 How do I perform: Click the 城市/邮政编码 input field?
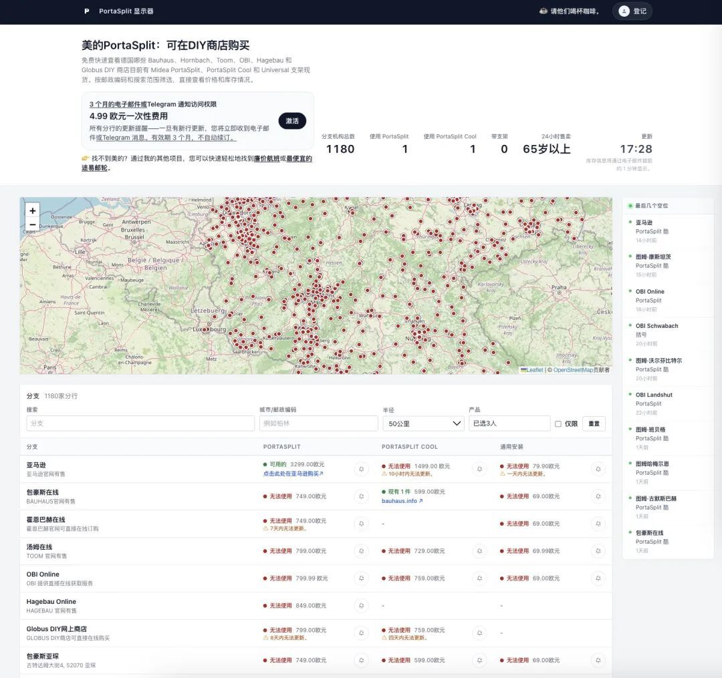[319, 423]
